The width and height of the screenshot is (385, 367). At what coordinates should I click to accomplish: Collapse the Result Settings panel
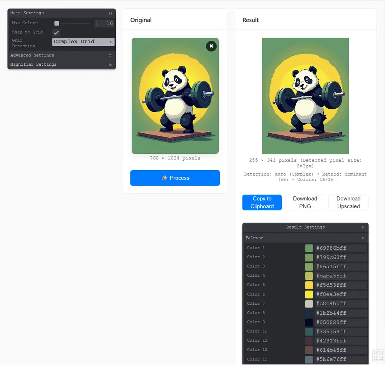click(363, 227)
